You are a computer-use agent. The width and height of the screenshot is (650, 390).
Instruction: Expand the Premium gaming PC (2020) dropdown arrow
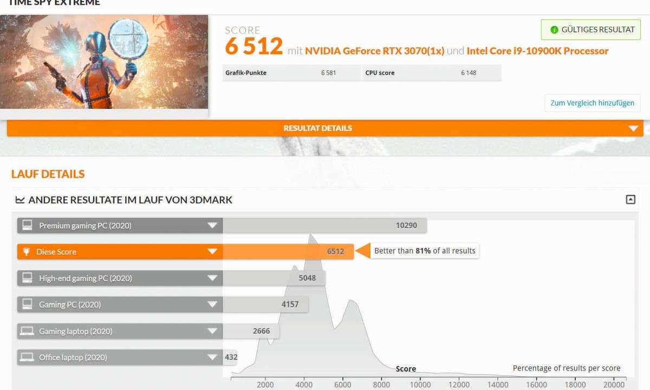pyautogui.click(x=212, y=225)
